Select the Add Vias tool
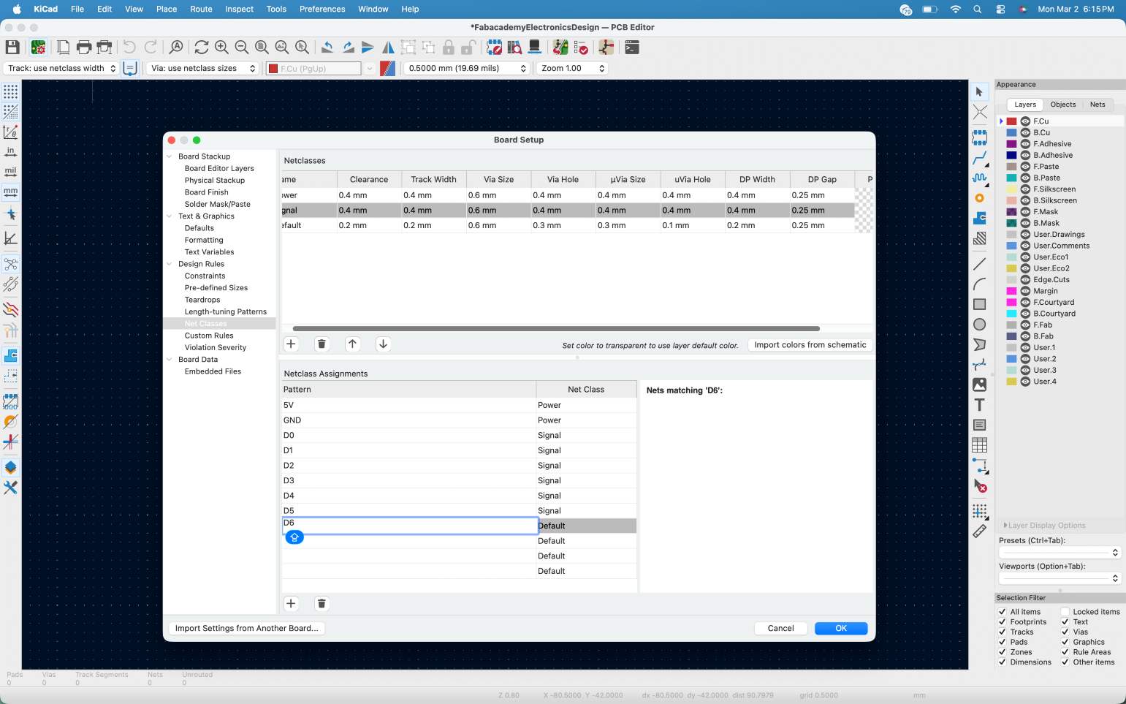 [980, 198]
